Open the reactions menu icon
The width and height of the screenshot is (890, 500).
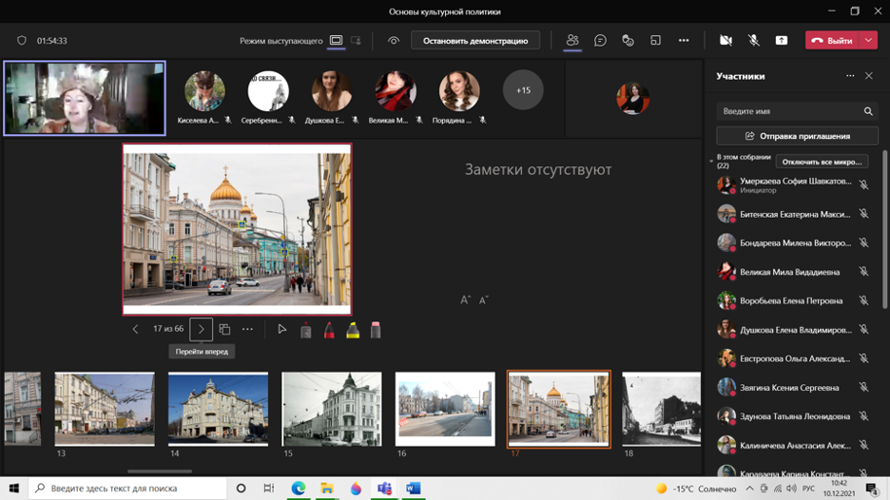628,41
